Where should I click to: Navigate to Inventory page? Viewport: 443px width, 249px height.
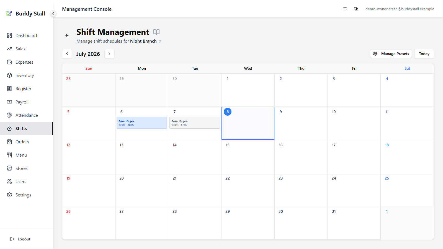point(27,75)
